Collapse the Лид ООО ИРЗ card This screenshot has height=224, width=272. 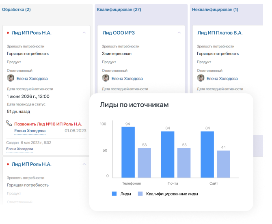179,32
